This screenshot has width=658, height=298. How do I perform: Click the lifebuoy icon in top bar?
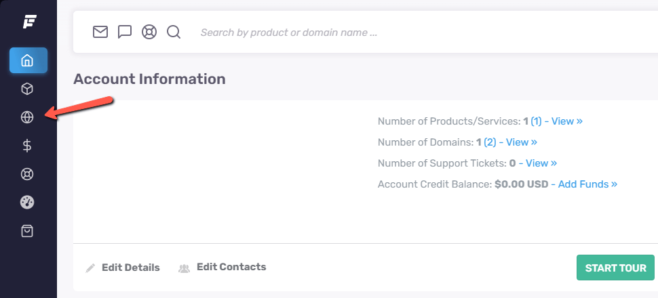(149, 32)
